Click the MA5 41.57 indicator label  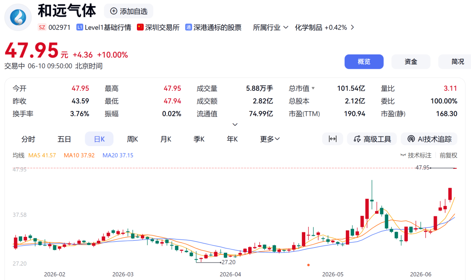point(42,155)
